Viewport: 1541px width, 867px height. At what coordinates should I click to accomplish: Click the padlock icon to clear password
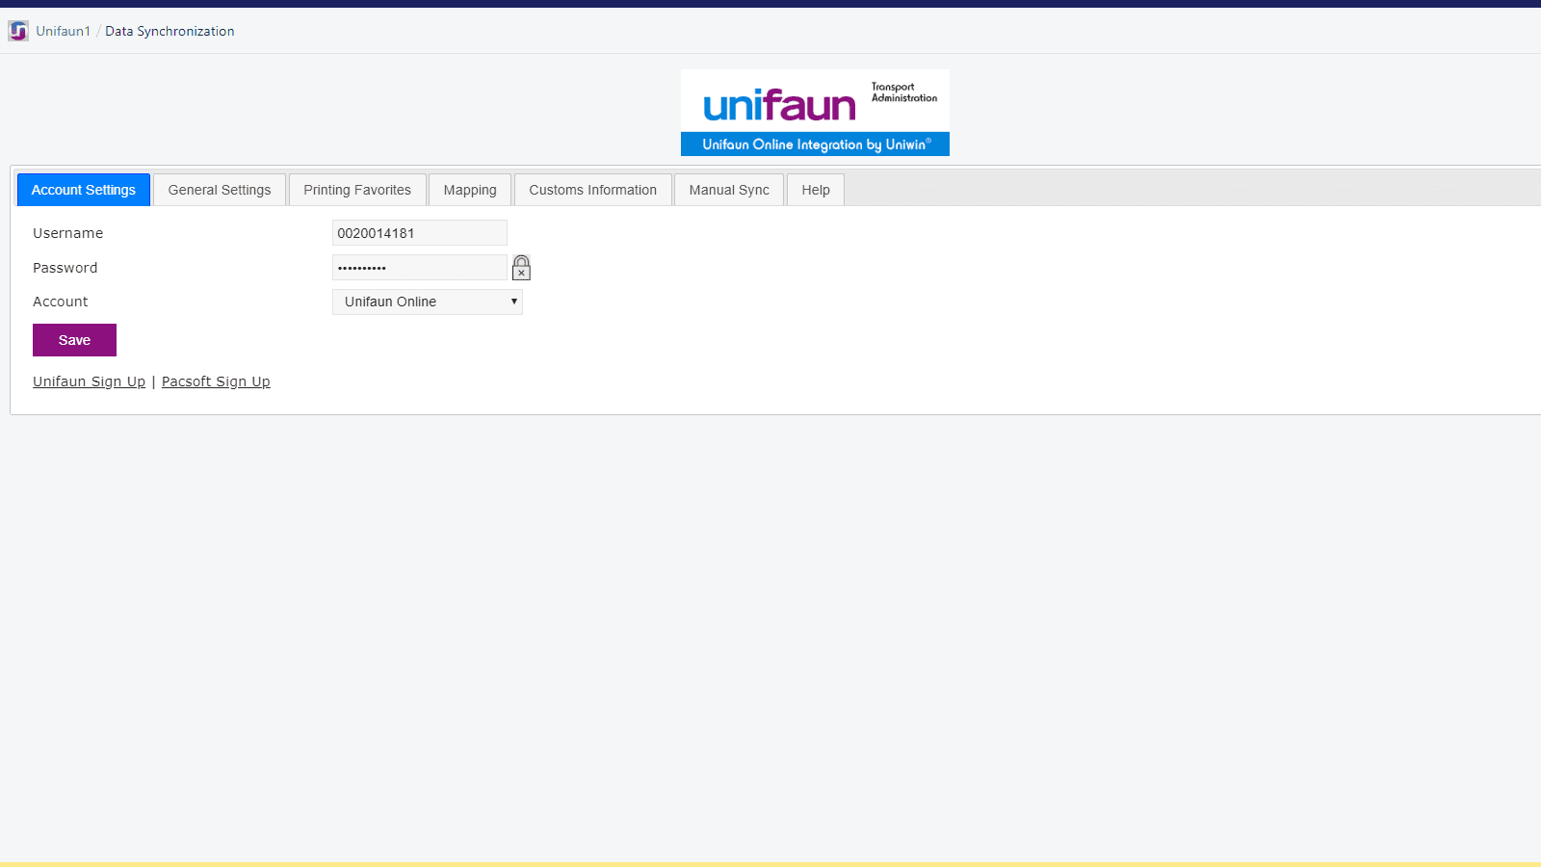(x=520, y=268)
